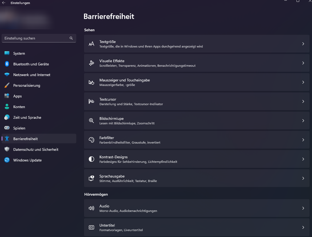The image size is (312, 237).
Task: Click the Textgröße AA icon
Action: (x=91, y=44)
